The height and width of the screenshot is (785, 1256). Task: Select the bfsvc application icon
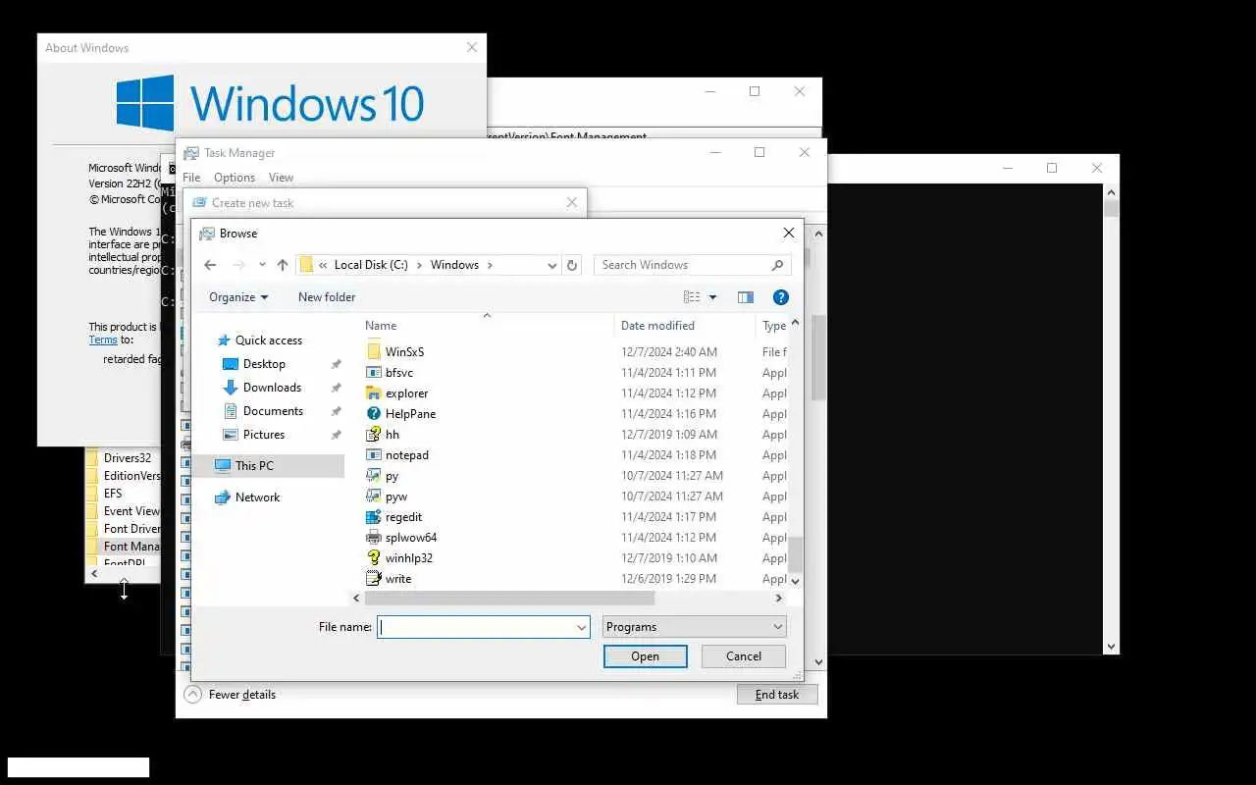click(x=373, y=373)
